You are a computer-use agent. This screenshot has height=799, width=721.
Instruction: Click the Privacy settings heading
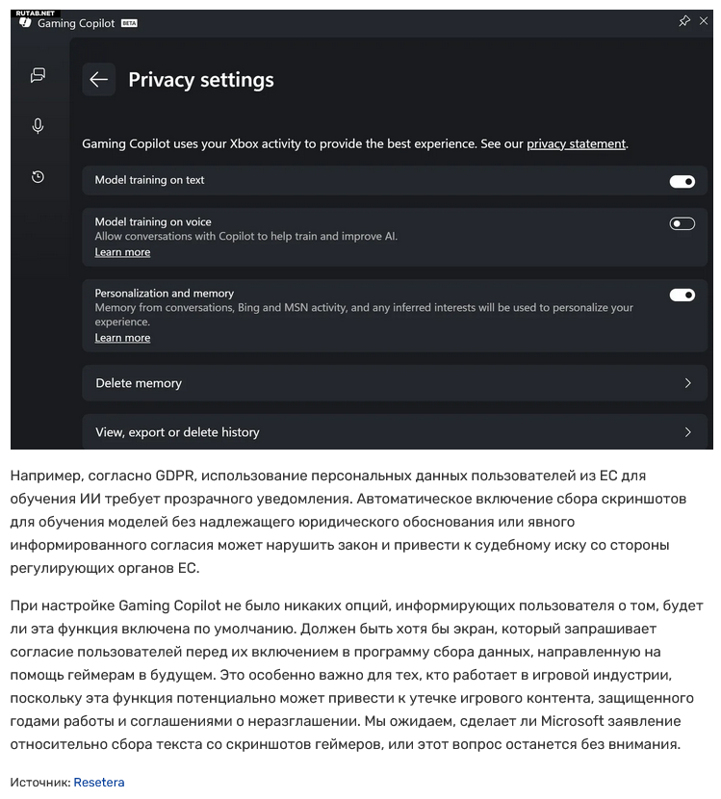tap(201, 80)
